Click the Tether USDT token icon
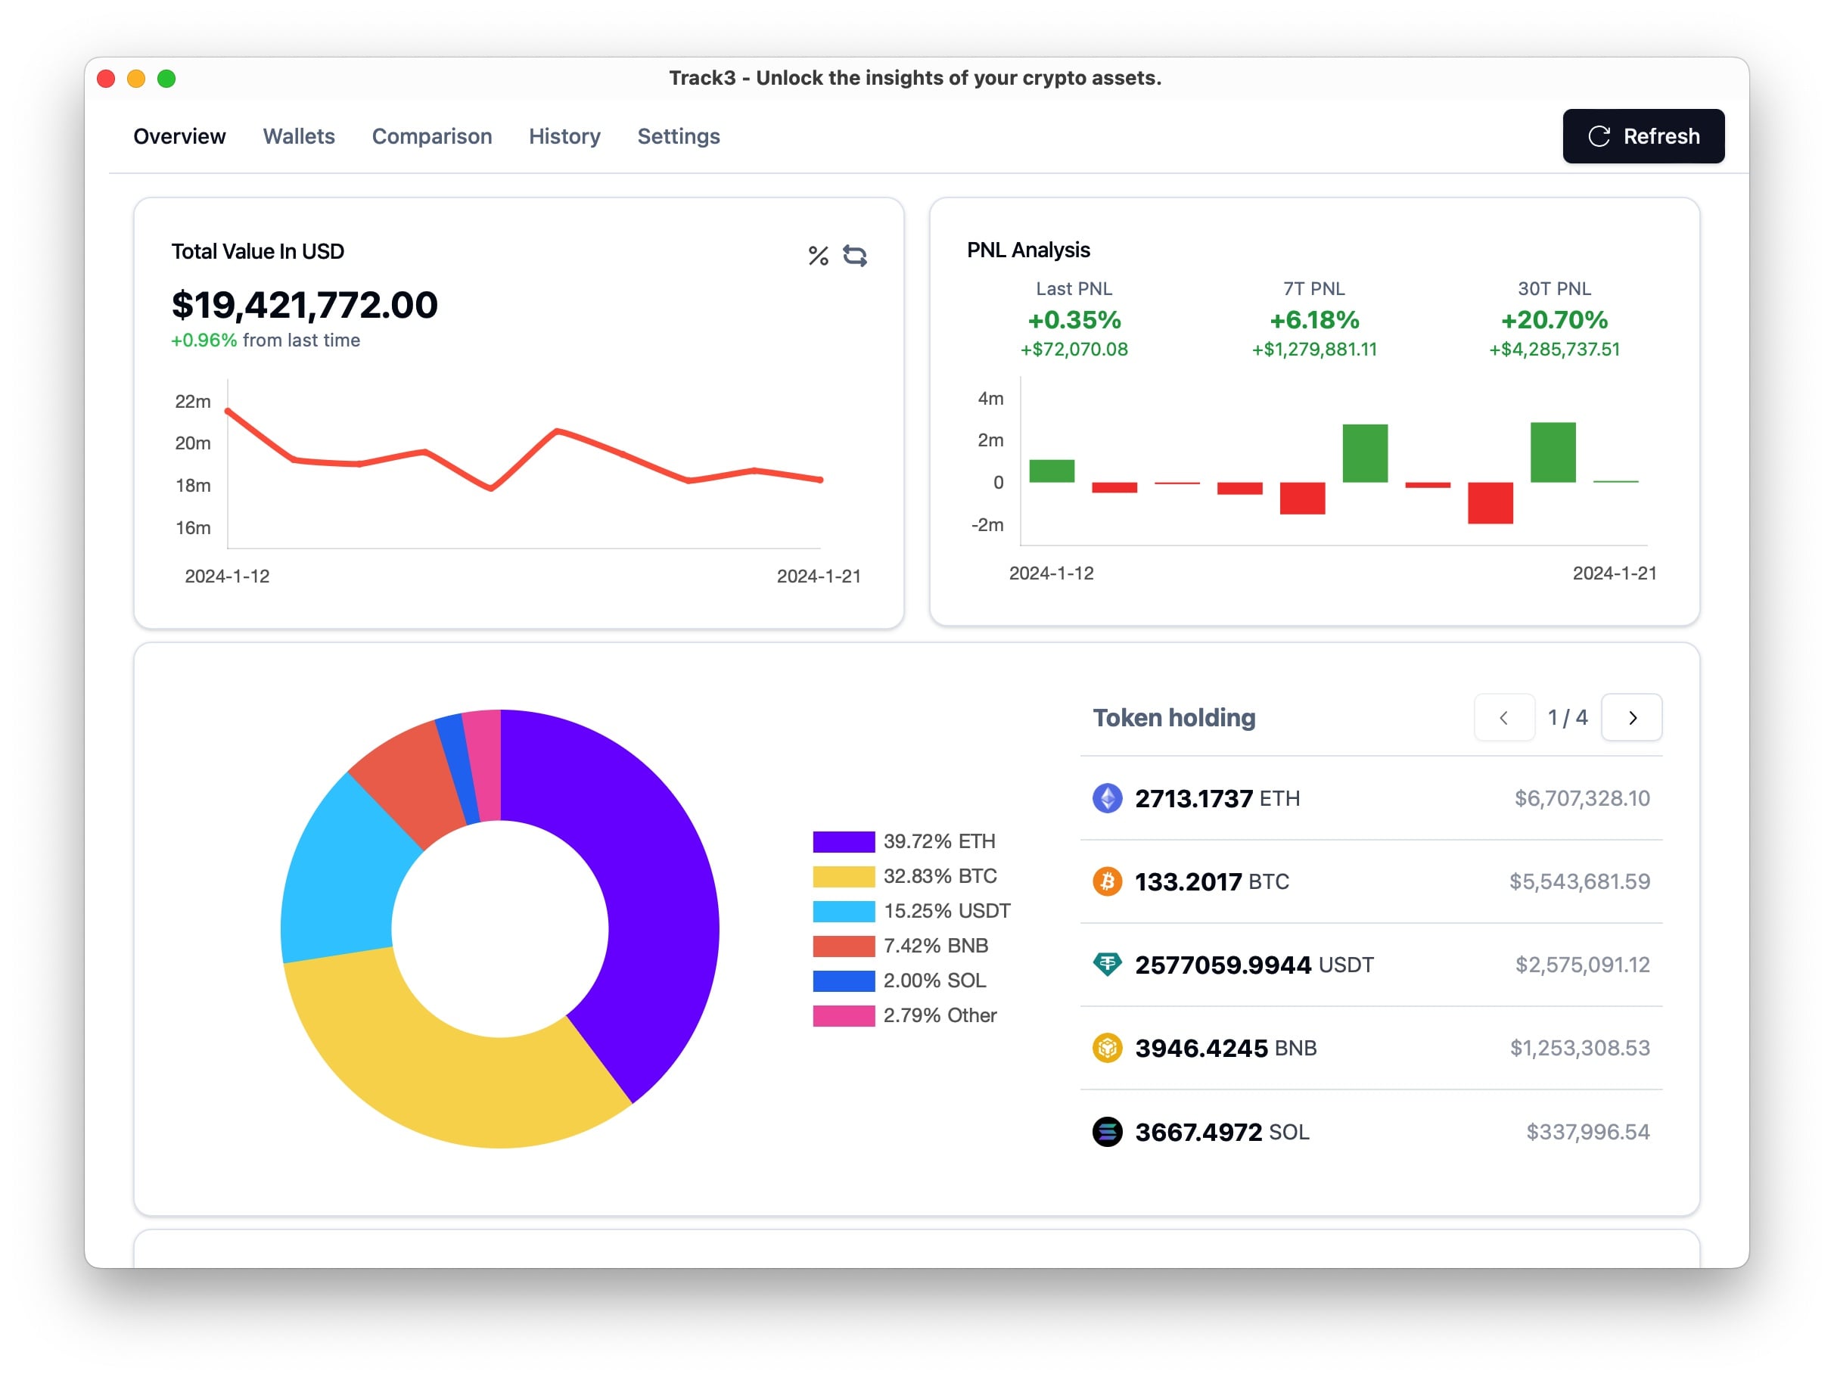Viewport: 1834px width, 1380px height. 1107,965
